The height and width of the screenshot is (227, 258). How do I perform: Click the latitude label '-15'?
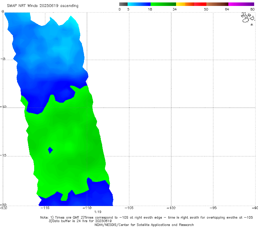(3, 155)
